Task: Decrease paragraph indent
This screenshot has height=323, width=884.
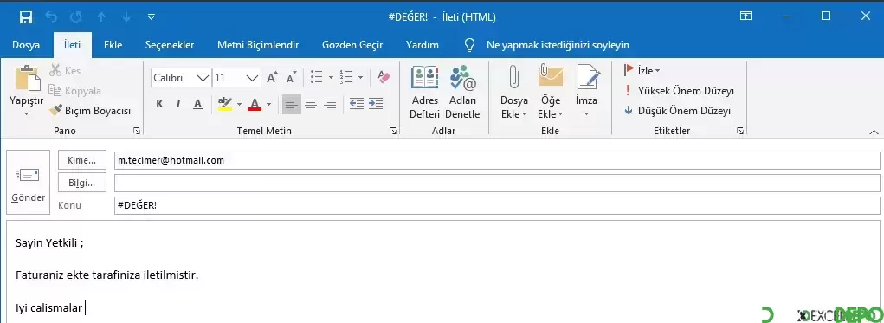Action: pos(357,104)
